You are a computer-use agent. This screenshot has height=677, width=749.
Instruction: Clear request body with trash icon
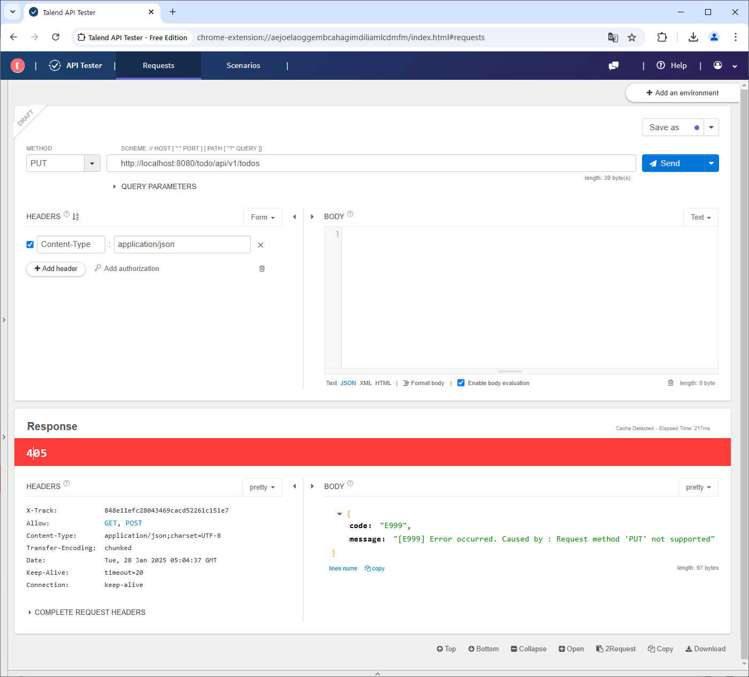(x=670, y=383)
